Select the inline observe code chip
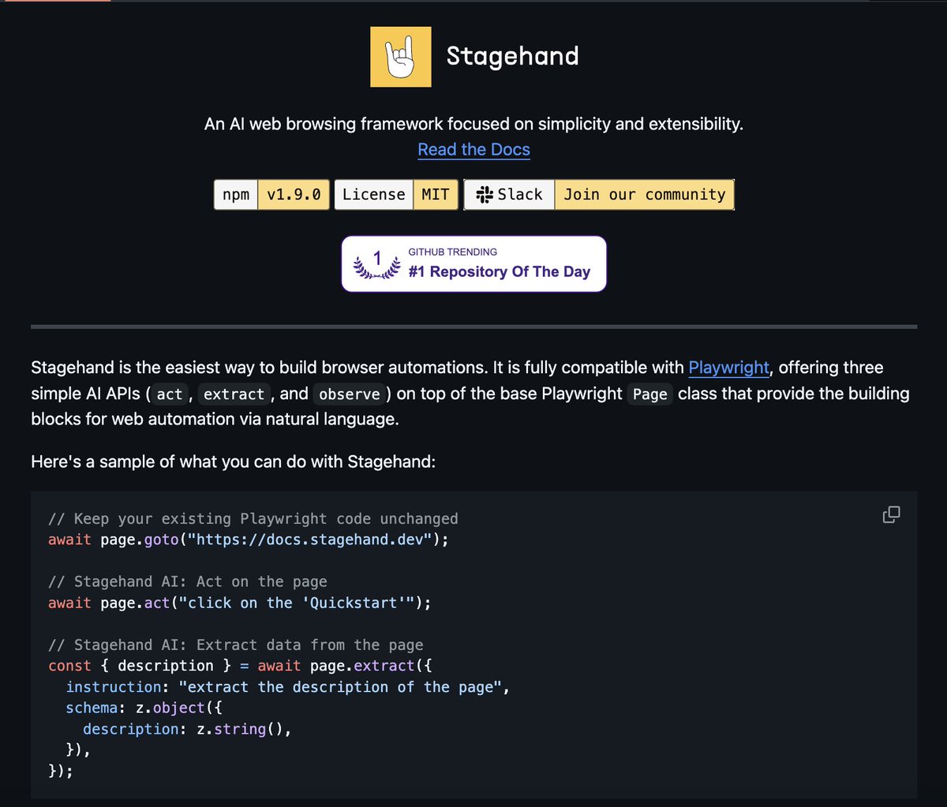This screenshot has height=807, width=947. pos(349,394)
